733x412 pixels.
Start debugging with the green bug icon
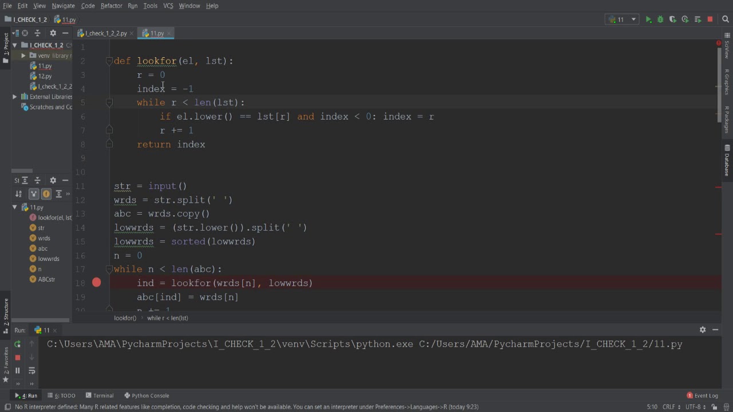[x=660, y=19]
